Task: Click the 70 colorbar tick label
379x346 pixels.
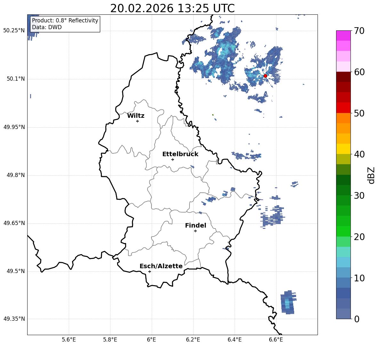Action: pos(359,31)
